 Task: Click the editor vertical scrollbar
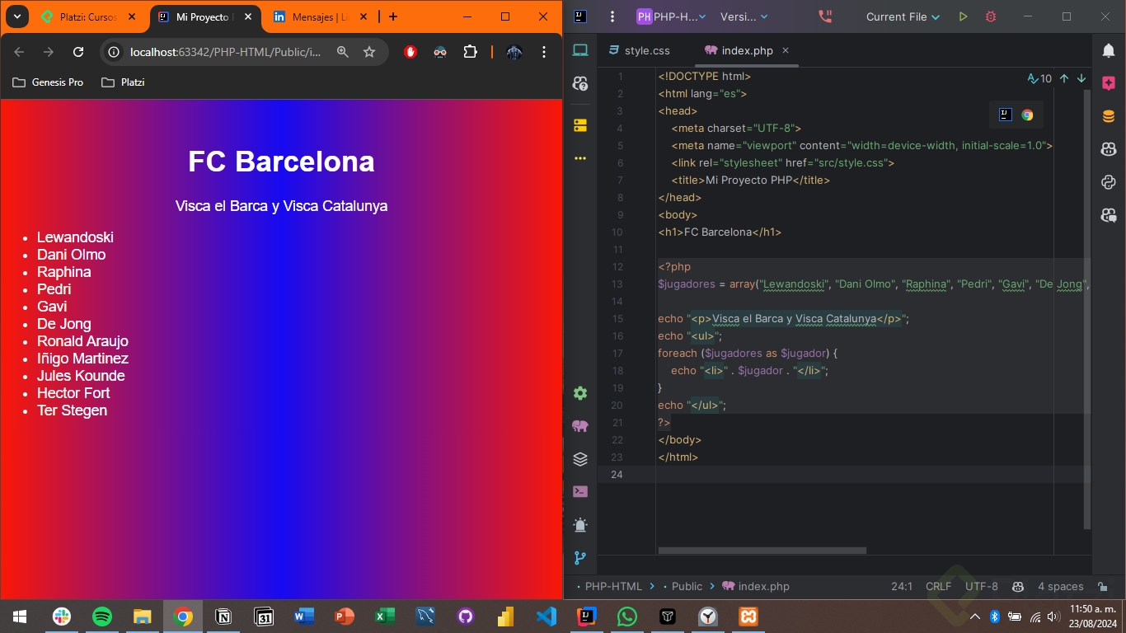click(x=1087, y=309)
